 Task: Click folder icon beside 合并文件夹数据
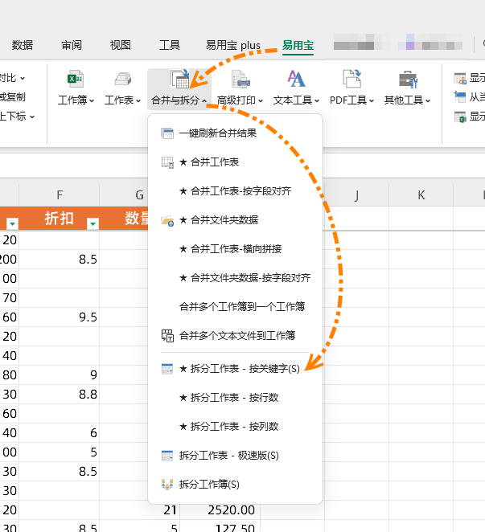pos(167,220)
